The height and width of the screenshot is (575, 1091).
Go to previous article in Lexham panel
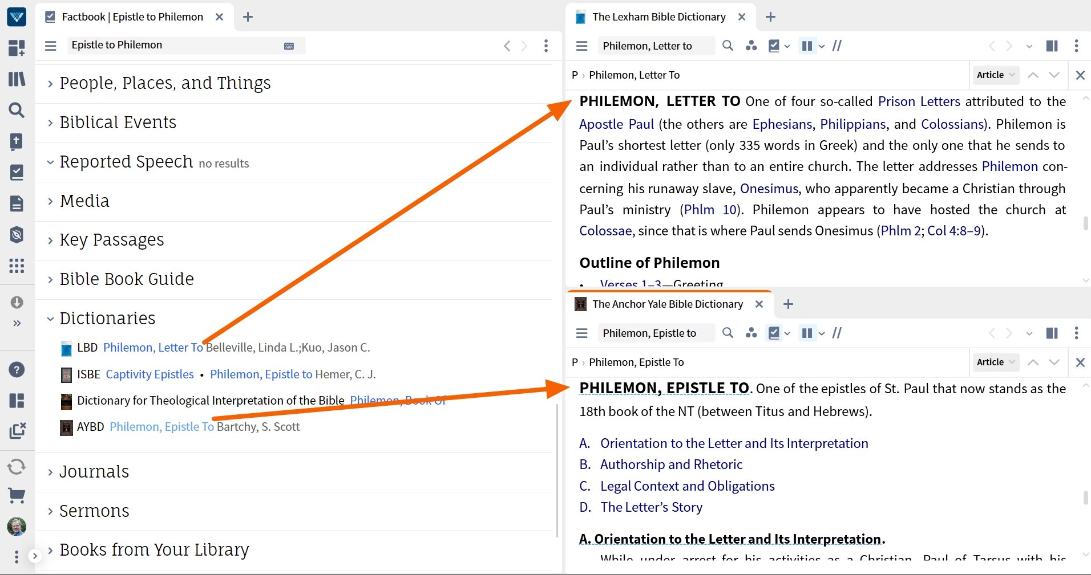point(1033,75)
